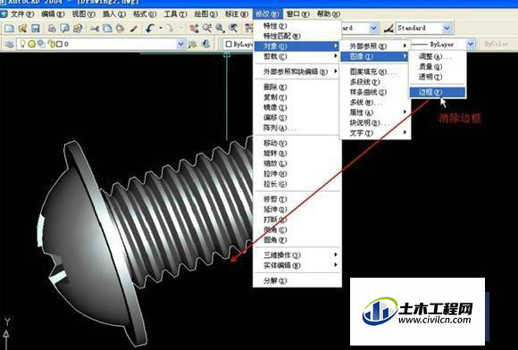Click the Undo arrow icon
Screen dimensions: 518x350
pyautogui.click(x=150, y=29)
